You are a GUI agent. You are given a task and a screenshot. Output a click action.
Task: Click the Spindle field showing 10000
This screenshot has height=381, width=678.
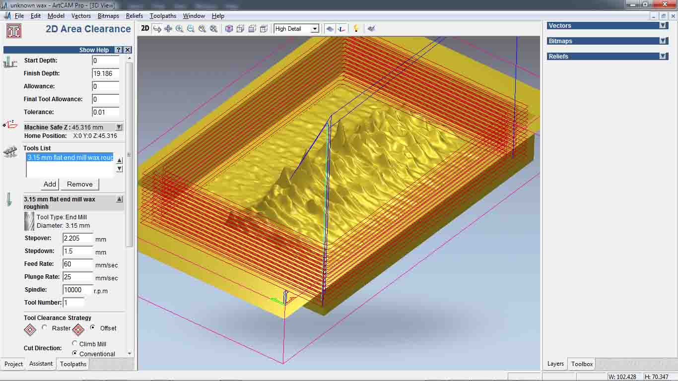[x=78, y=290]
